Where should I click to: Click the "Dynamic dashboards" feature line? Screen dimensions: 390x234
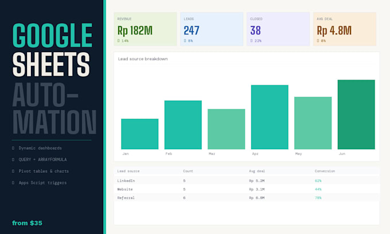[40, 148]
